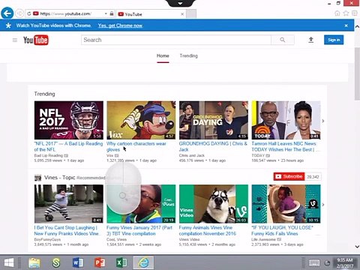Open browser Home icon

click(337, 13)
